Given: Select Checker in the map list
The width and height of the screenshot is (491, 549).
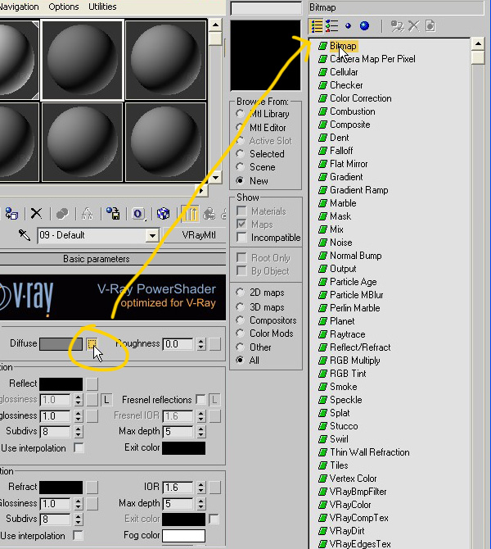Looking at the screenshot, I should (x=346, y=85).
